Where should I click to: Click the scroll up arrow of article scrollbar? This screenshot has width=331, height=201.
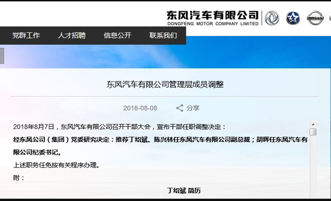point(313,125)
